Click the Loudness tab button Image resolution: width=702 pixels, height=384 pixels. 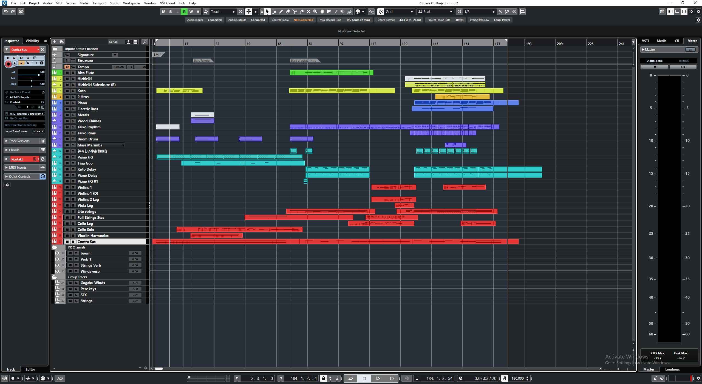[672, 369]
